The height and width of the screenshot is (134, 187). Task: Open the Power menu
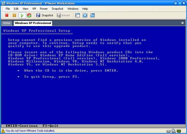click(44, 9)
